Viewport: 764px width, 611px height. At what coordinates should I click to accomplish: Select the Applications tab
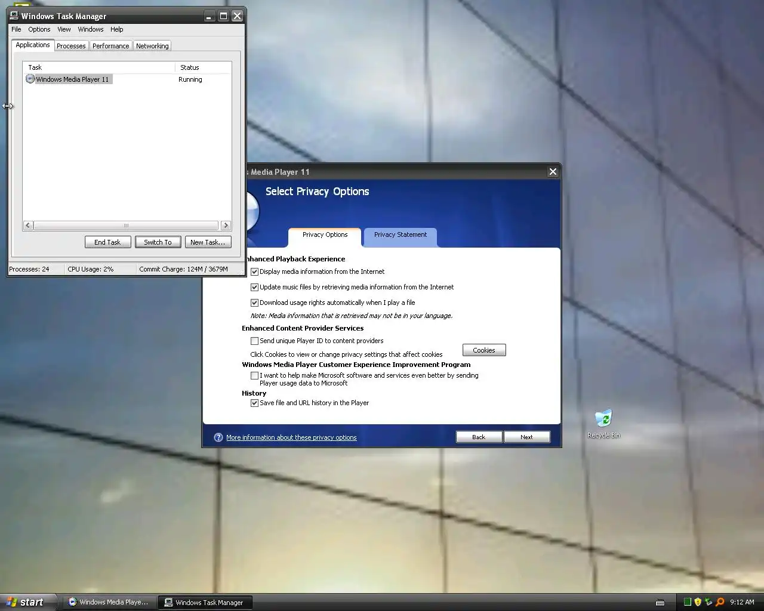point(33,45)
